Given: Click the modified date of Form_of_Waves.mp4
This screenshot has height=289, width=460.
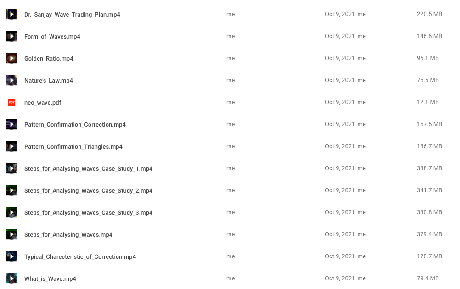Looking at the screenshot, I should pyautogui.click(x=340, y=36).
